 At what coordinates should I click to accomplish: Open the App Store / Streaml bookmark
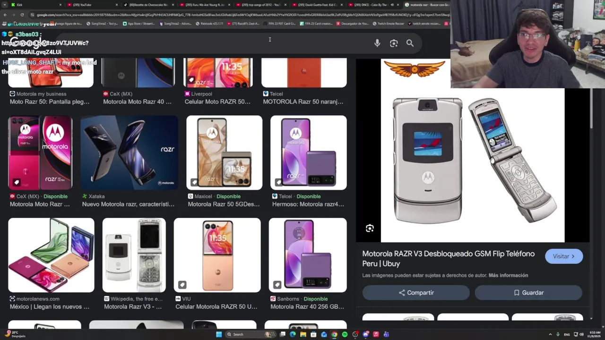point(138,23)
